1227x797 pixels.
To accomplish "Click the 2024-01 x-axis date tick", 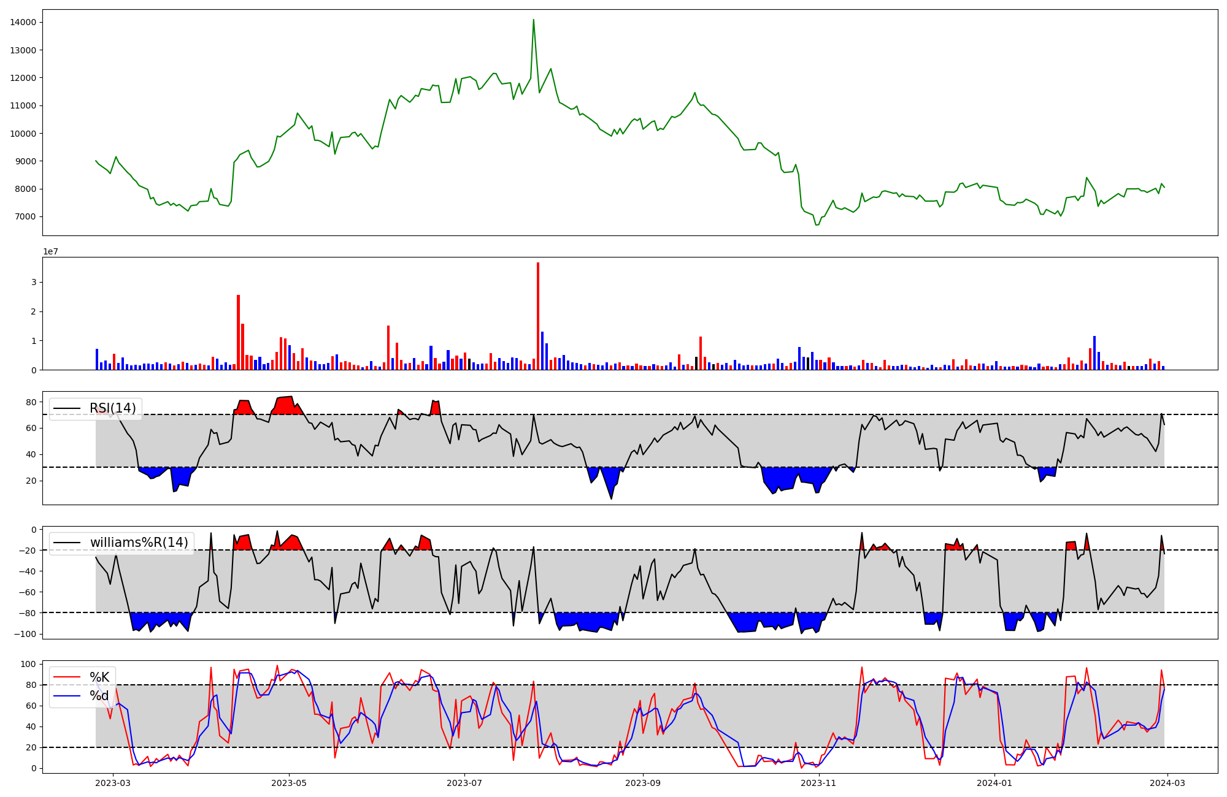I will [994, 783].
